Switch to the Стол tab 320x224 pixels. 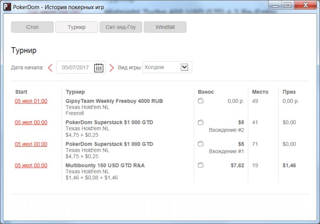[x=32, y=27]
